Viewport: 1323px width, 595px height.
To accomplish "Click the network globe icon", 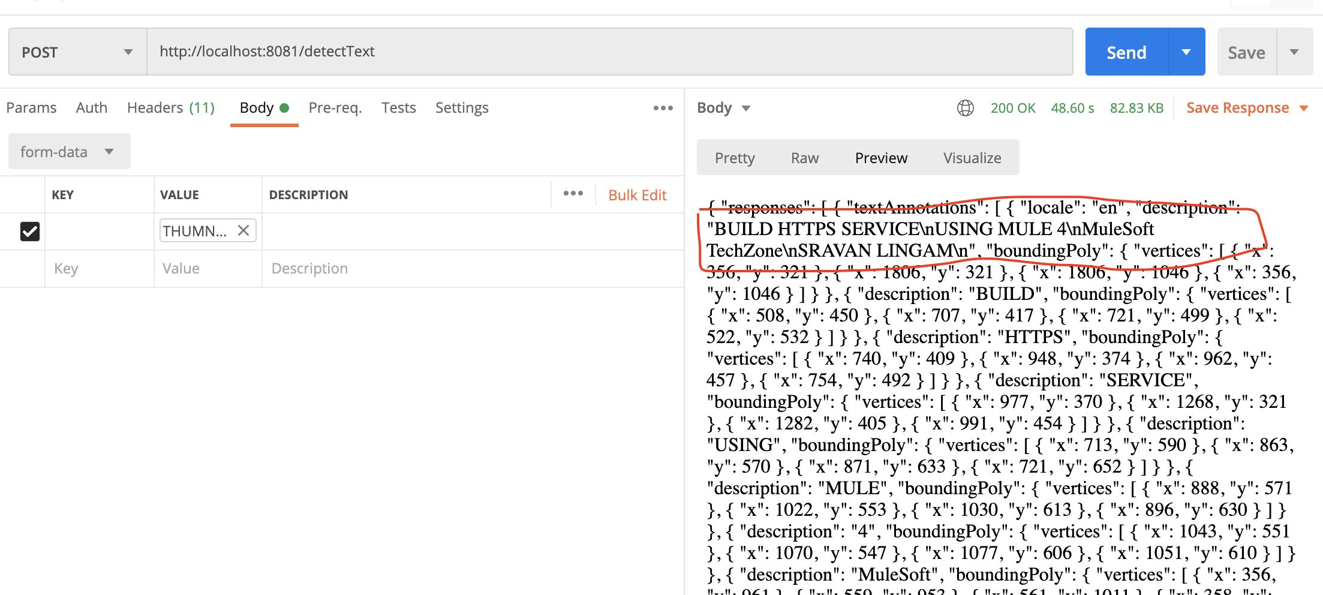I will [966, 108].
